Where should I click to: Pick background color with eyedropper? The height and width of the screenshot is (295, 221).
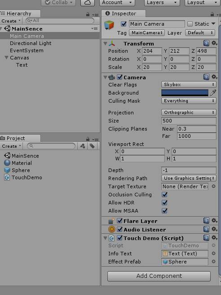tap(213, 93)
